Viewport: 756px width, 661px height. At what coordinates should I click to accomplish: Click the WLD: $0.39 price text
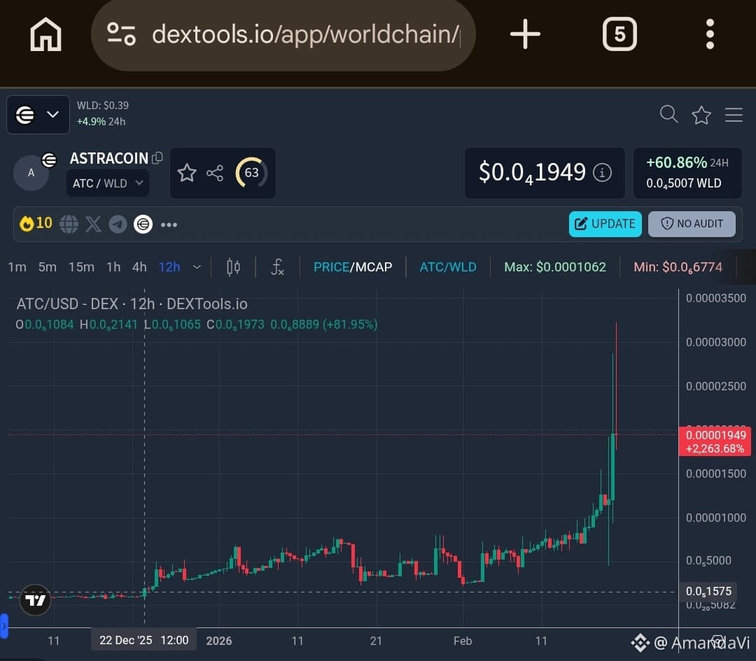pyautogui.click(x=103, y=106)
